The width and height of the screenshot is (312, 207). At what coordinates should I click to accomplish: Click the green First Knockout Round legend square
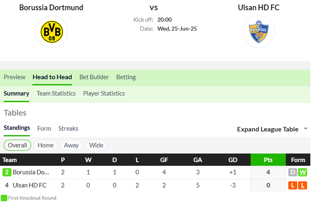tap(4, 198)
